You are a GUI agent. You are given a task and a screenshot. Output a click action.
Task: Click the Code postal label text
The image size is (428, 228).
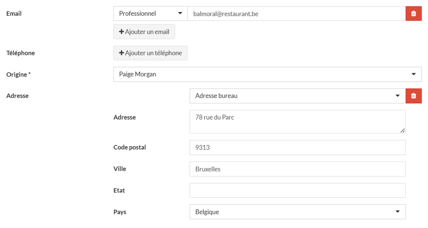[130, 147]
